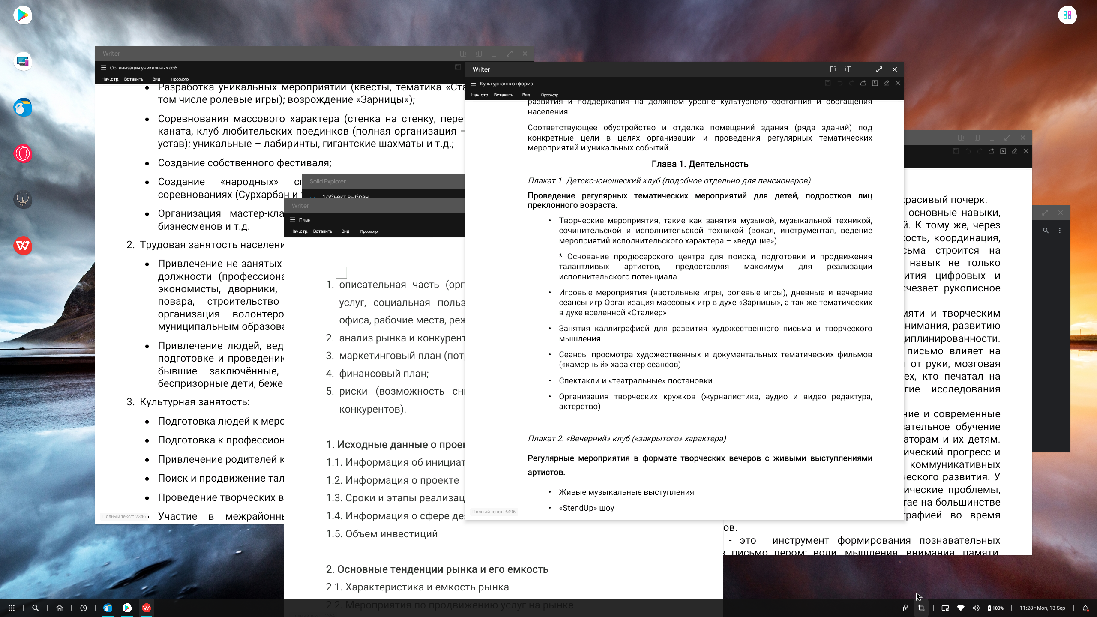The height and width of the screenshot is (617, 1097).
Task: Open Просмотр menu in Культурная платформа window
Action: pyautogui.click(x=550, y=95)
